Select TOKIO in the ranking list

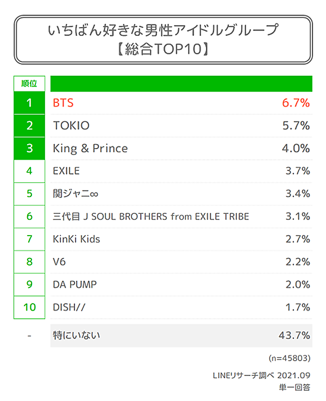click(x=71, y=126)
